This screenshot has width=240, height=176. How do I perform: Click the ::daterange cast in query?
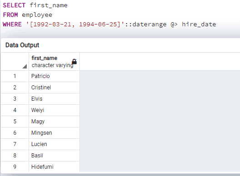(146, 24)
